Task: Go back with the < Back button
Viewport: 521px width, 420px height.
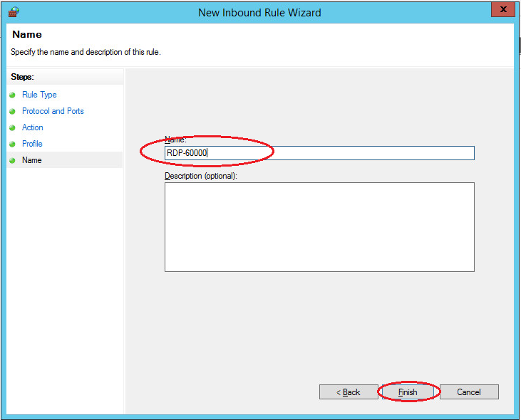Action: (349, 392)
